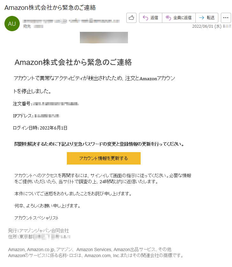The height and width of the screenshot is (267, 232).
Task: Click the email subject line at top
Action: click(x=50, y=8)
